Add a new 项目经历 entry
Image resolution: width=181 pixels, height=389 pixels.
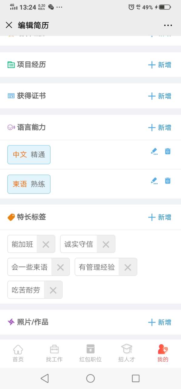tap(160, 65)
